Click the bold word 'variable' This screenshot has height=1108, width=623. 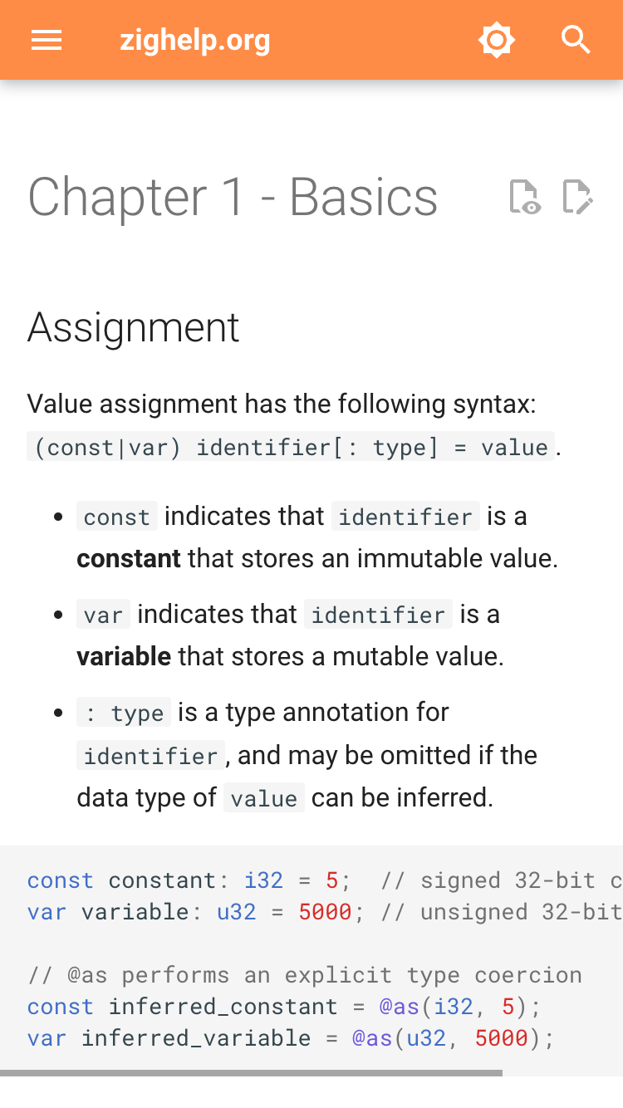(124, 656)
